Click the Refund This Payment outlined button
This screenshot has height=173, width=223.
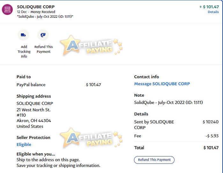pos(154,160)
